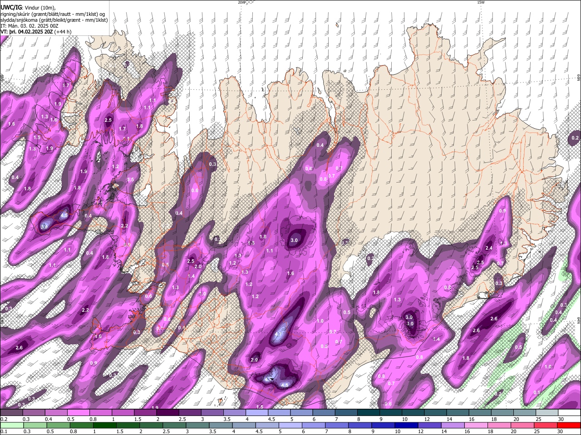Screen dimensions: 581x435
Task: Click the '7' label in the lower legend row
Action: 327,431
